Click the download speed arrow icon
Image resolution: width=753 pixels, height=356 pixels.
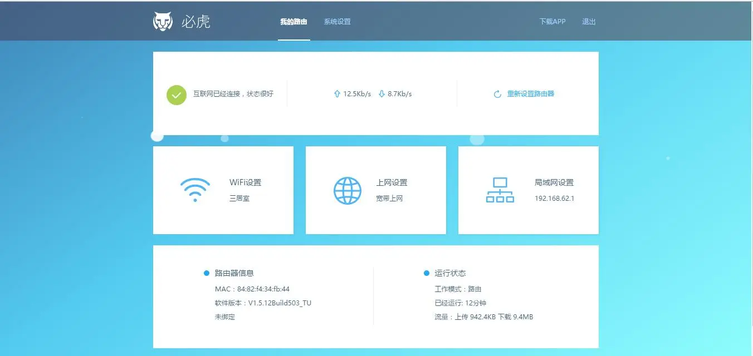click(382, 94)
